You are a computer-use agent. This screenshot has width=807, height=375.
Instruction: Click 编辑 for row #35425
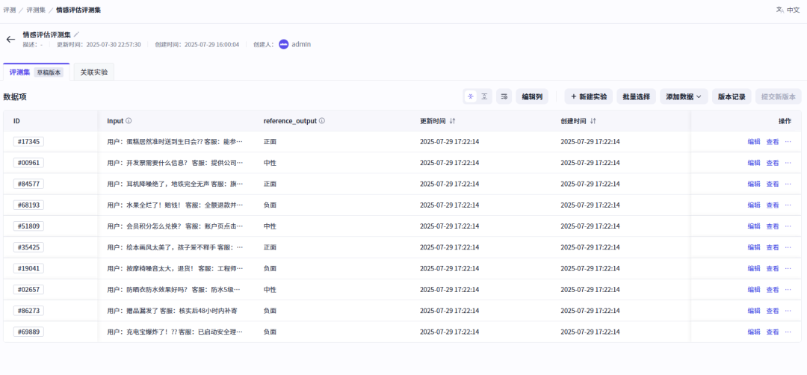[x=754, y=247]
